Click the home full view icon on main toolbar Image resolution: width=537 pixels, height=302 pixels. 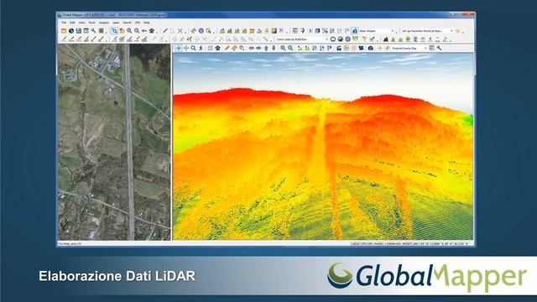(152, 31)
